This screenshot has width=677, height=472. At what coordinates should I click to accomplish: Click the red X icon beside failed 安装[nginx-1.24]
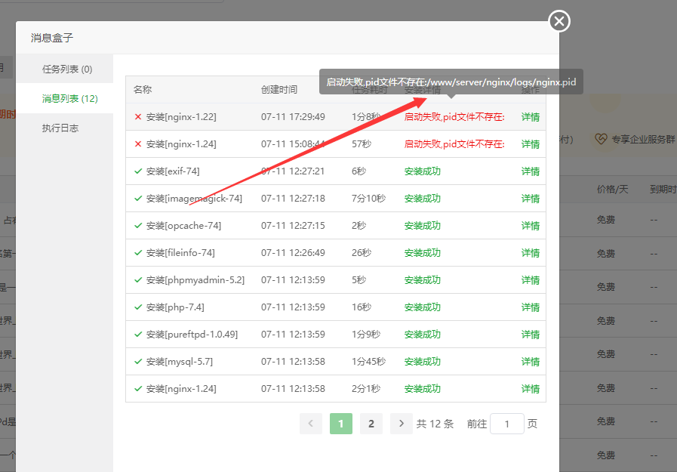[x=138, y=143]
